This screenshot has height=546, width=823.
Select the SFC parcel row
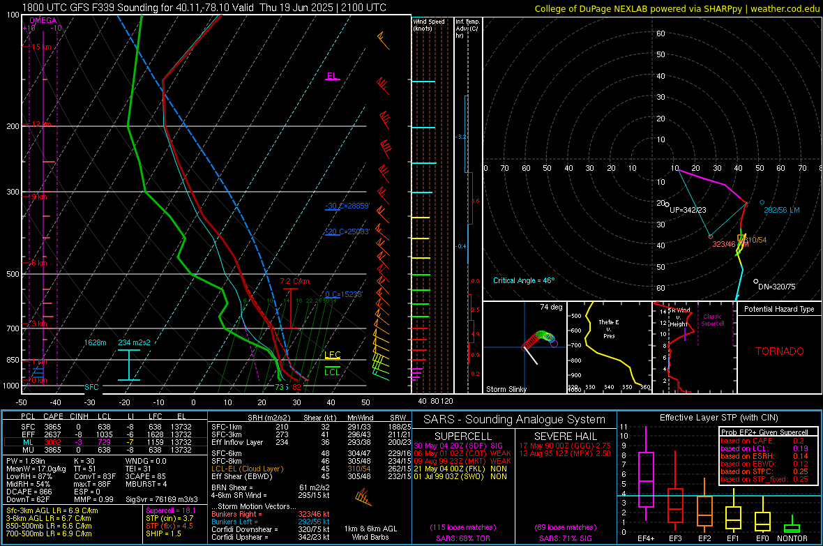click(x=105, y=427)
